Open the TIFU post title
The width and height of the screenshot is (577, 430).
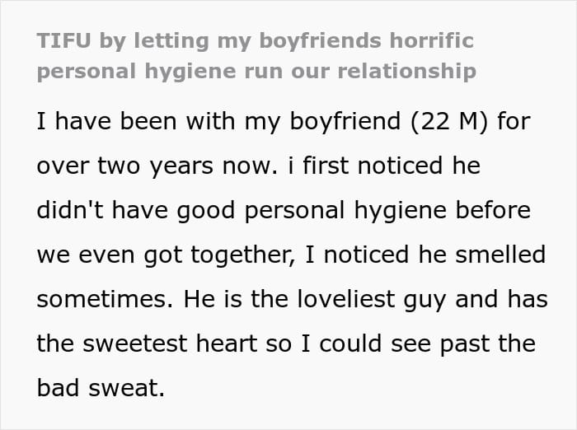pos(256,56)
